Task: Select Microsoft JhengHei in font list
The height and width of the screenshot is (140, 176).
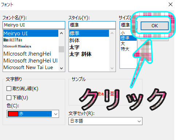Action: pos(27,54)
